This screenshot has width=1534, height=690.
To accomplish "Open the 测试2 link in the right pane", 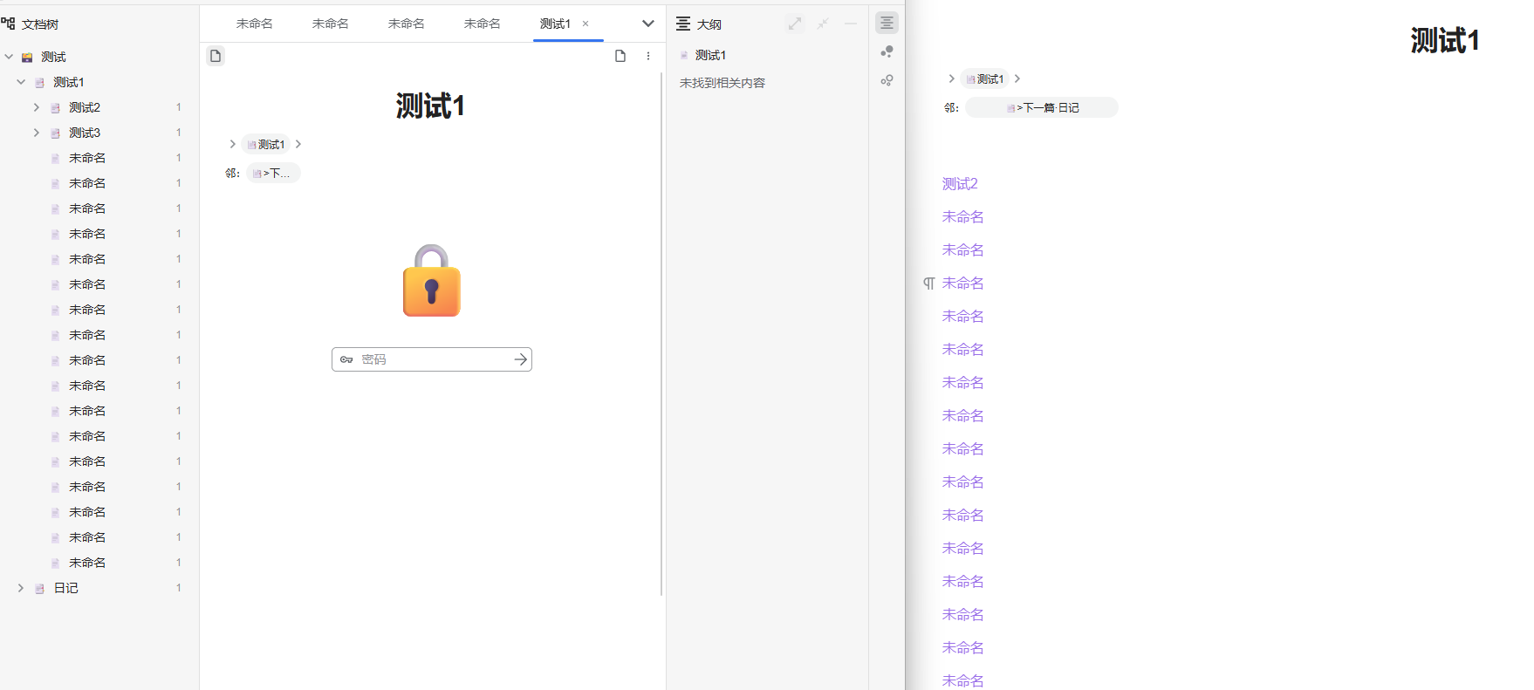I will [x=960, y=184].
